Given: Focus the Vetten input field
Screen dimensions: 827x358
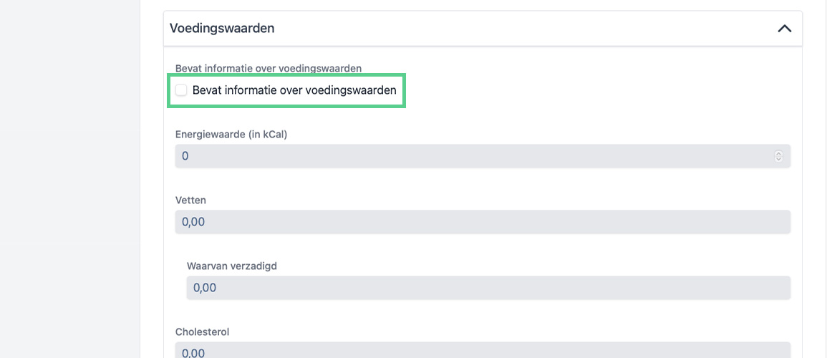Looking at the screenshot, I should [x=483, y=222].
